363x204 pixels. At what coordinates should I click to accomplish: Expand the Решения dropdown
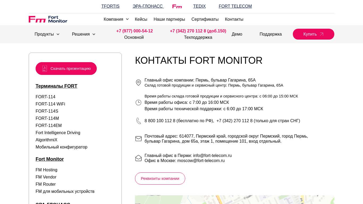click(x=81, y=34)
